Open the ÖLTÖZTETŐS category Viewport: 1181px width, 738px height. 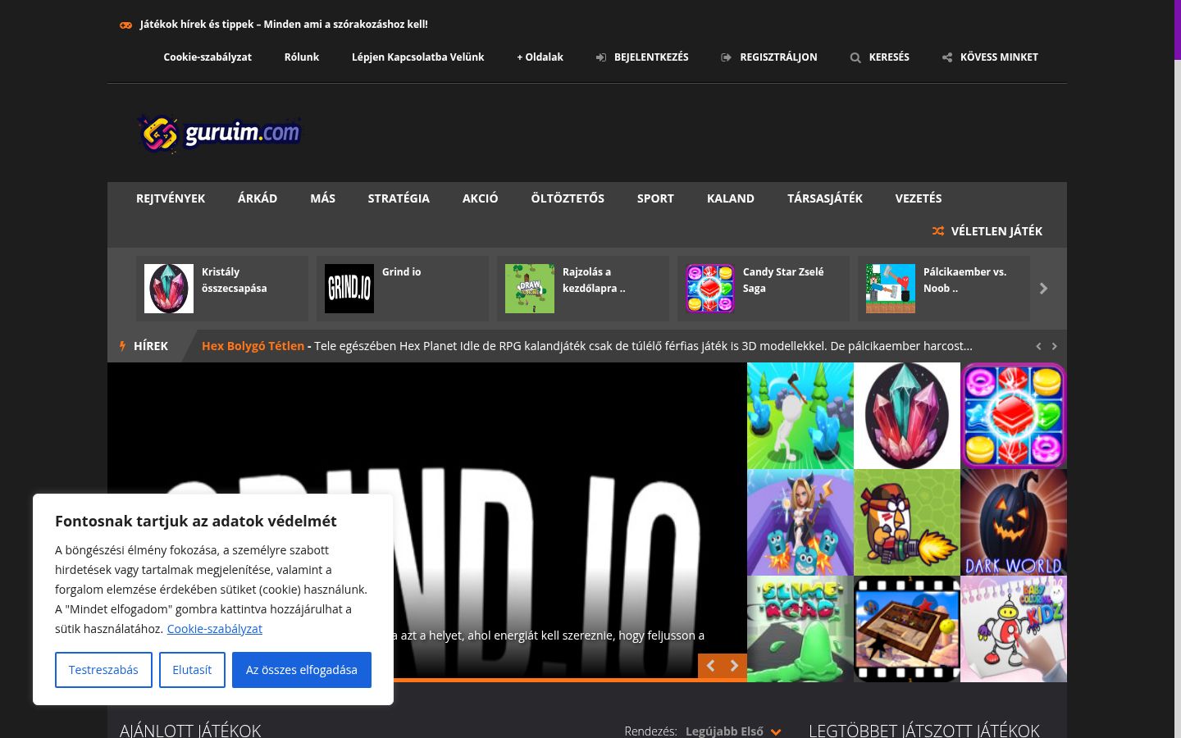click(x=568, y=198)
